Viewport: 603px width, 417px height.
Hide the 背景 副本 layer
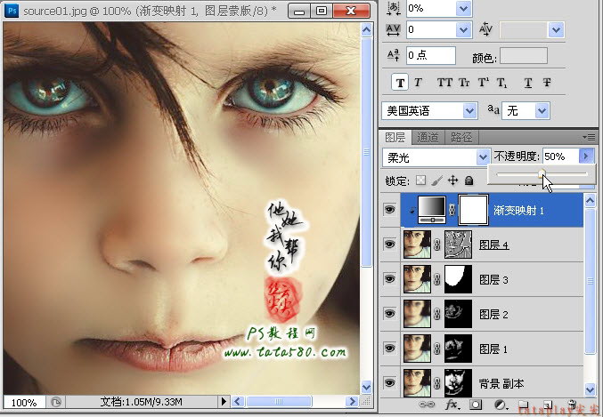pyautogui.click(x=389, y=382)
